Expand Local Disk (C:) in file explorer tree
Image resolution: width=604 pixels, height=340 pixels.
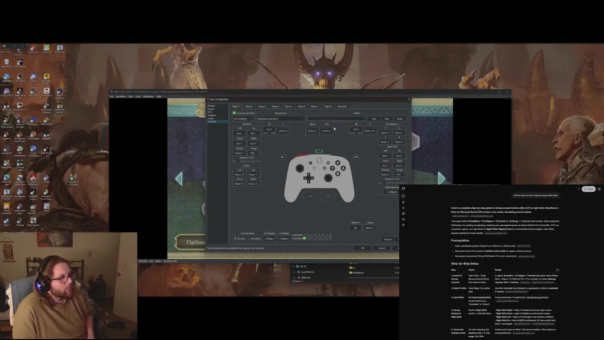[294, 272]
